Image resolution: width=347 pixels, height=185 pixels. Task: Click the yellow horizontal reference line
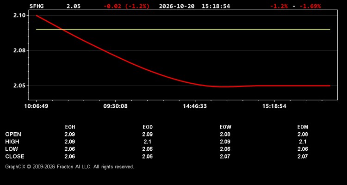[183, 30]
